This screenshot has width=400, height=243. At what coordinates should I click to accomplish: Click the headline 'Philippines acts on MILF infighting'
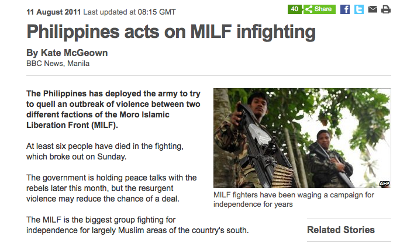(171, 32)
